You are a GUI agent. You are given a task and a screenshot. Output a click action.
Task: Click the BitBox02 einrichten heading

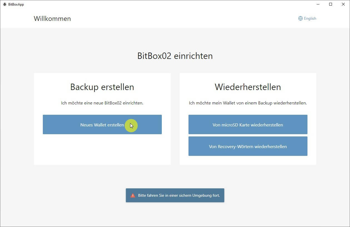175,56
